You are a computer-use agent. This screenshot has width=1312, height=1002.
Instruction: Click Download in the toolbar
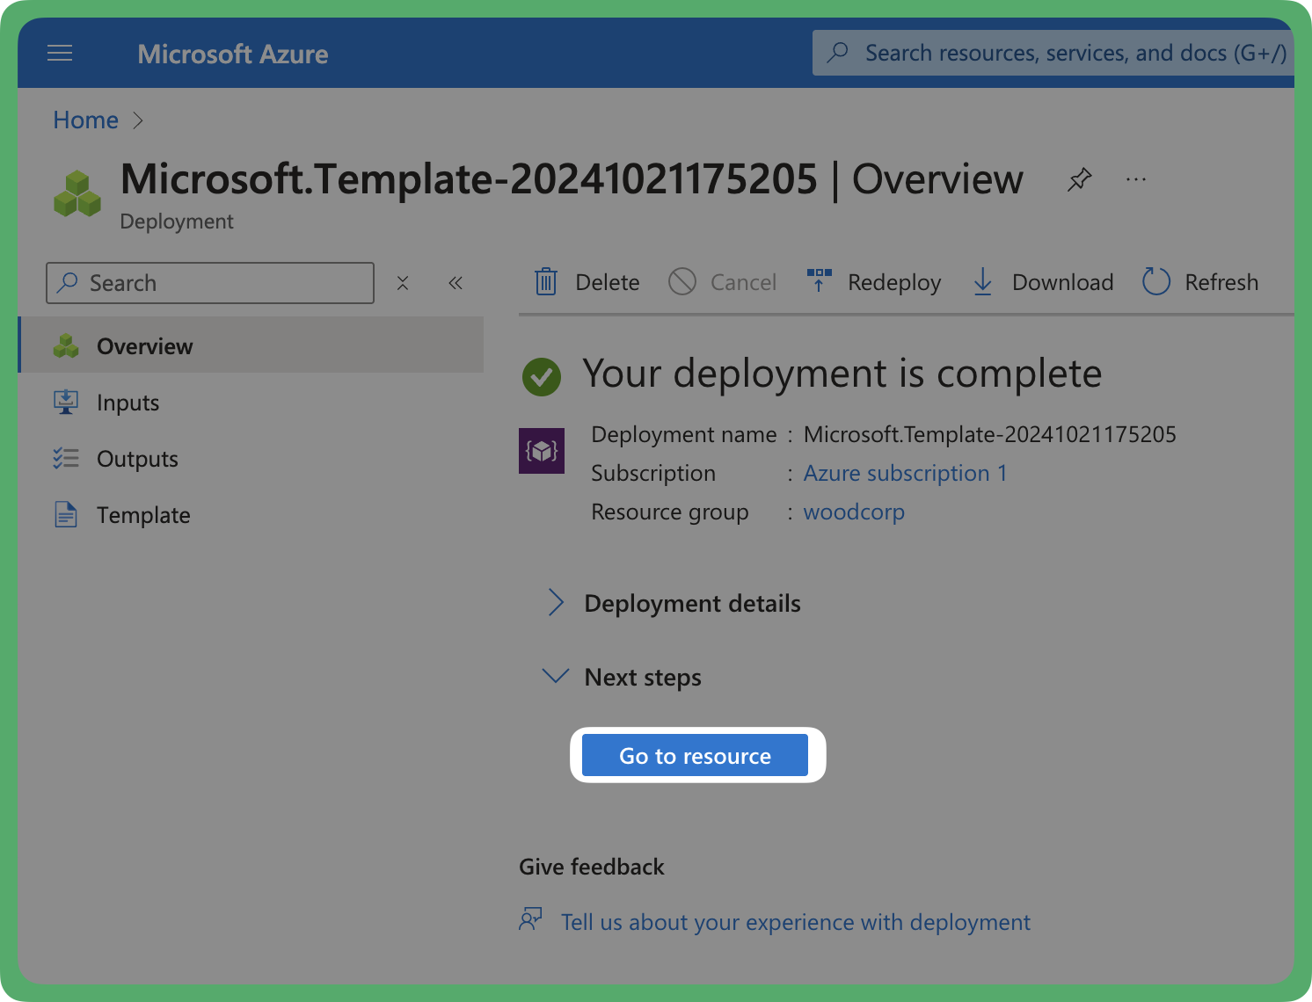click(1043, 282)
